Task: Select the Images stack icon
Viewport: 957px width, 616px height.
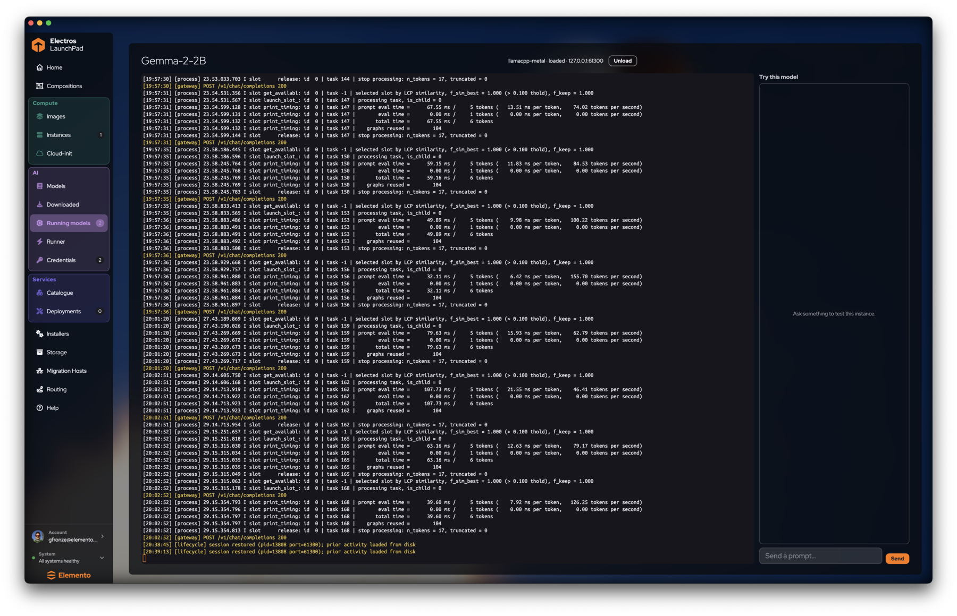Action: [39, 116]
